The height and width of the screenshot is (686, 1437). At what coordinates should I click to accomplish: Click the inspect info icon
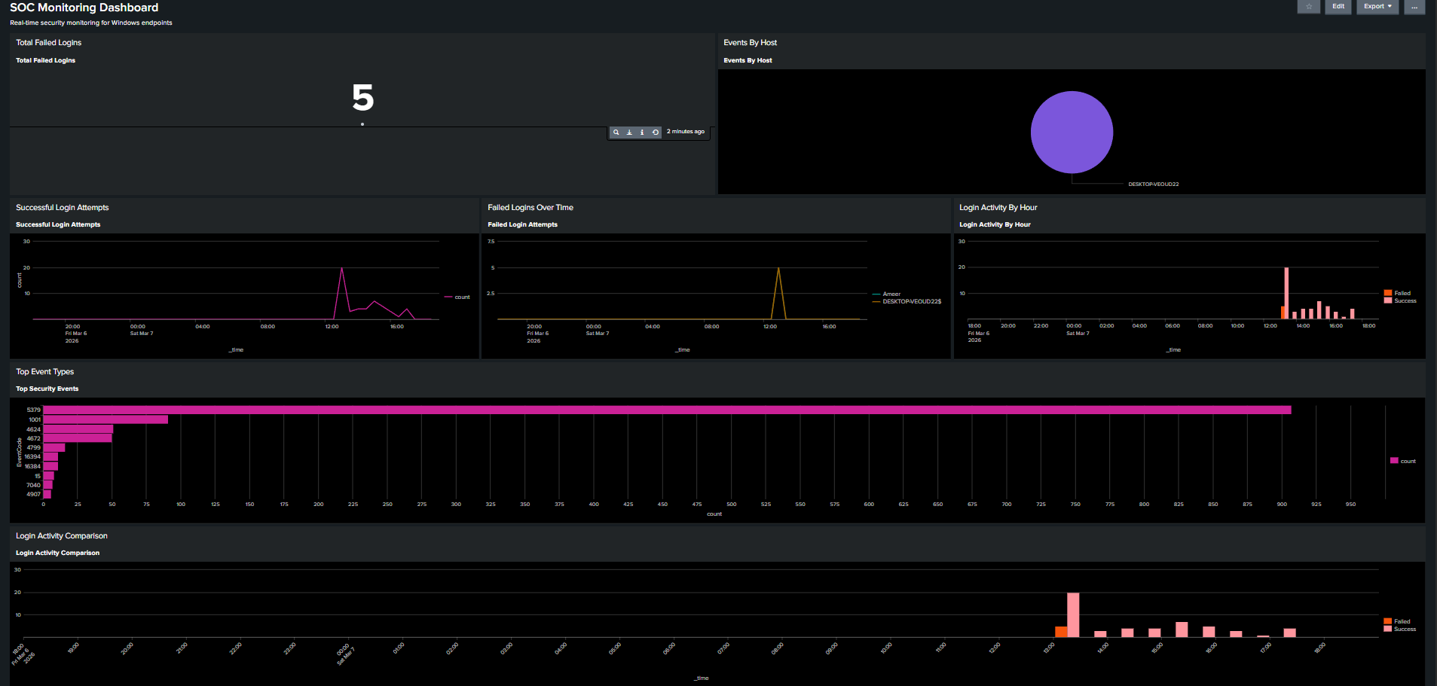(642, 133)
